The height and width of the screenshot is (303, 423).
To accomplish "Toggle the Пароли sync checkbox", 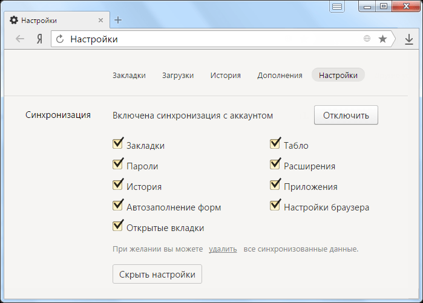I will pyautogui.click(x=117, y=164).
